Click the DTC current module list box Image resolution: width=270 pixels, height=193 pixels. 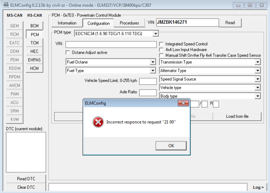click(x=26, y=152)
